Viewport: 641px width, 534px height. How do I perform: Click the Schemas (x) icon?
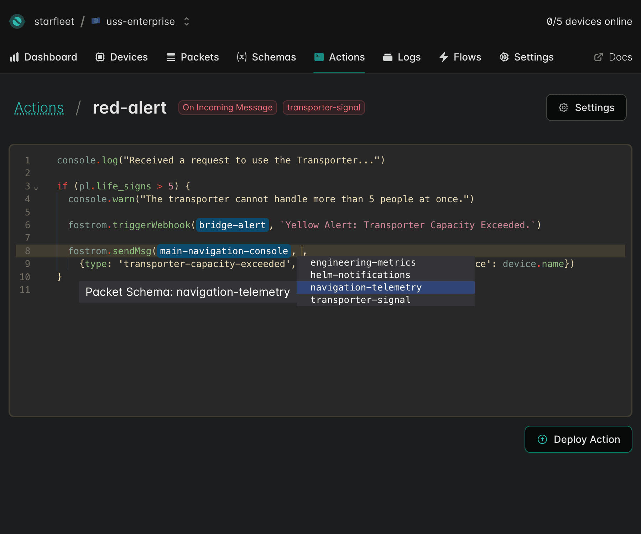point(241,57)
